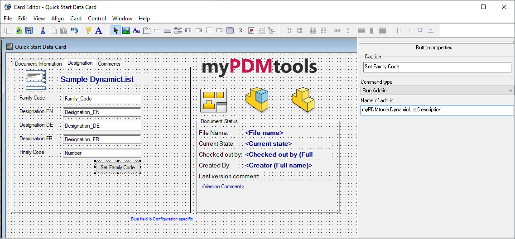Select the Image control tool icon

(x=125, y=30)
